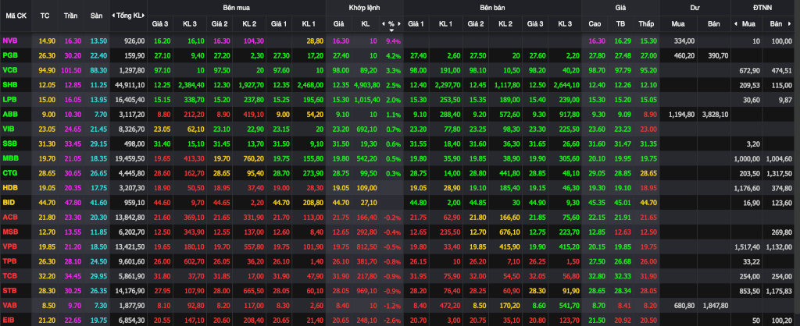Click the TC column header
Screen dimensions: 800x326
[x=45, y=16]
